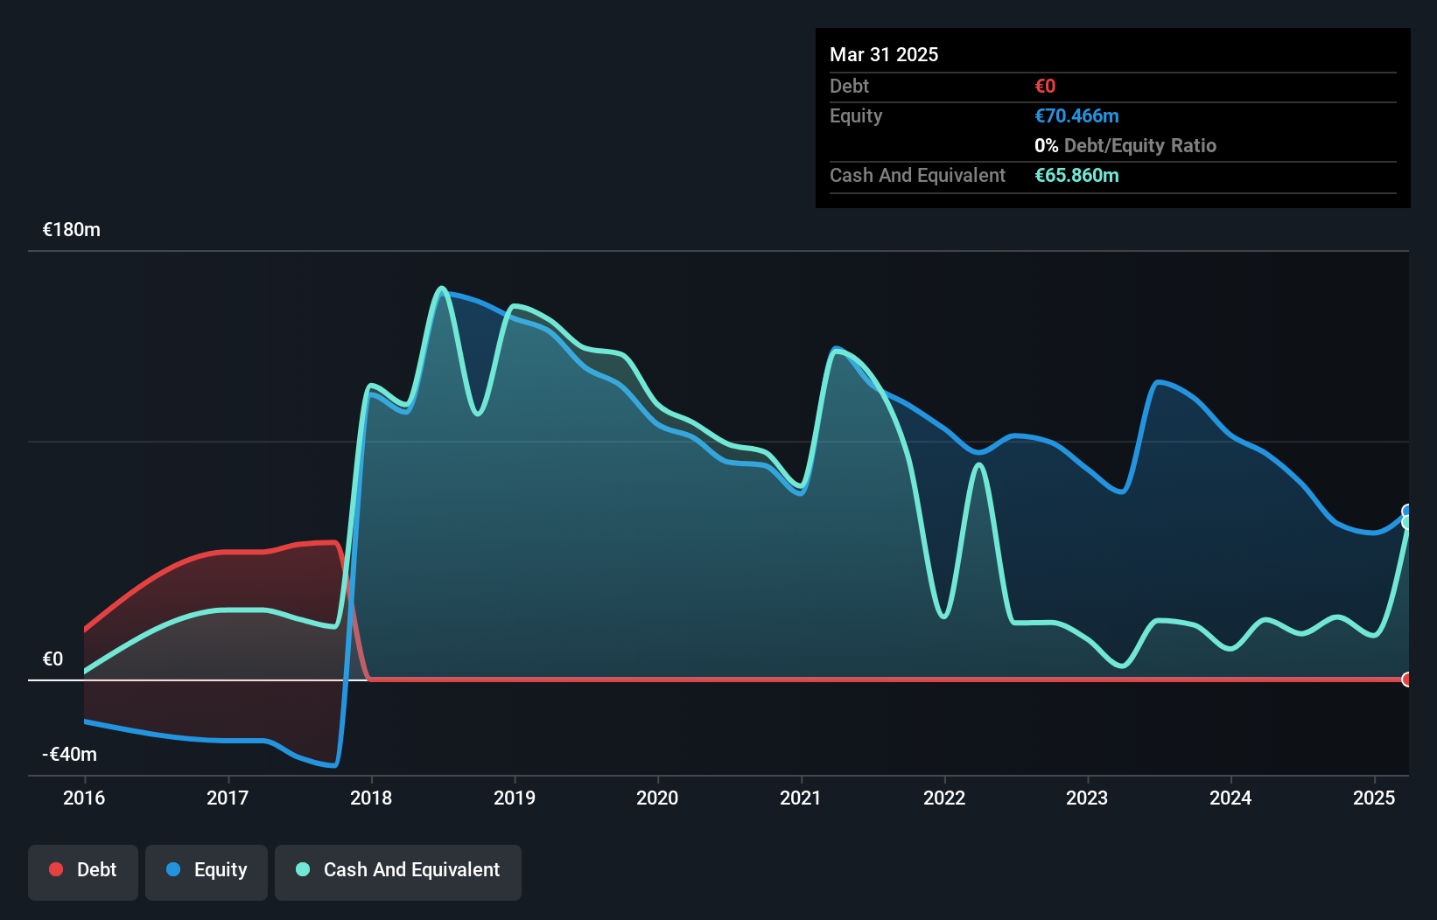Click the 2022 x-axis label
The height and width of the screenshot is (920, 1437).
click(944, 798)
